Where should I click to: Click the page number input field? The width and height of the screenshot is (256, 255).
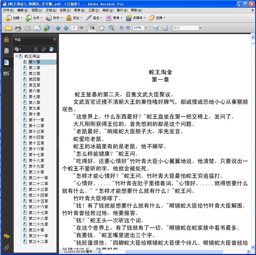(x=74, y=28)
